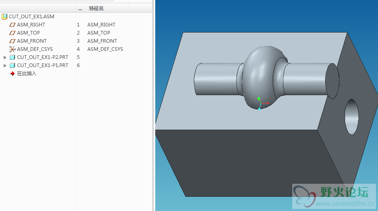This screenshot has width=378, height=211.
Task: Expand the CUT_OUT_EX1-P2.PRT tree node
Action: (x=5, y=57)
